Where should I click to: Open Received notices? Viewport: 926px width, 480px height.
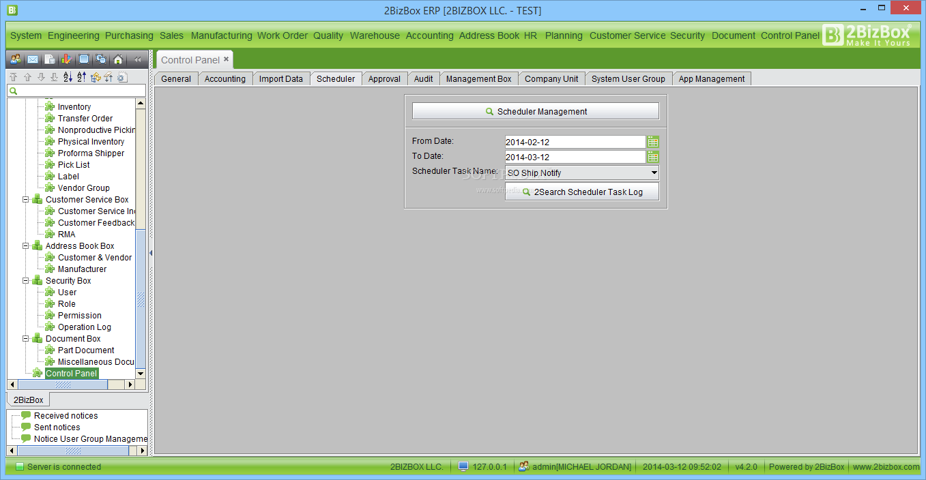[x=66, y=416]
